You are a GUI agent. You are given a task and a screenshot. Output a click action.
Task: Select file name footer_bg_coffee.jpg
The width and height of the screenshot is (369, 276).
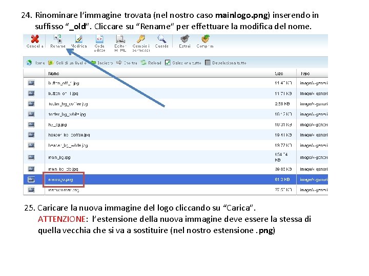(68, 104)
